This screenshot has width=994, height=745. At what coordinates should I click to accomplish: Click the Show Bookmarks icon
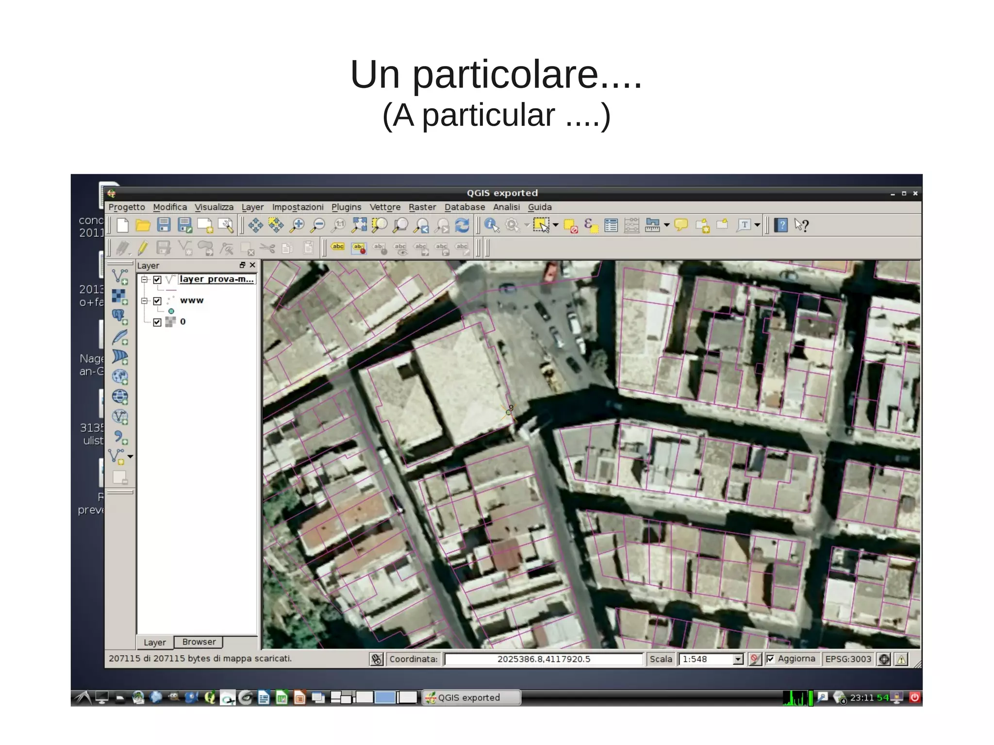[x=723, y=224]
